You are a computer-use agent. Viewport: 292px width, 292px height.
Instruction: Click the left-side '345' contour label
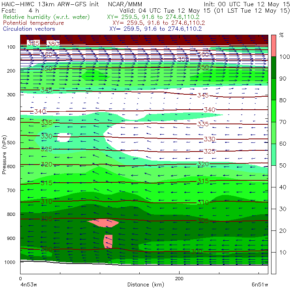[x=47, y=90]
